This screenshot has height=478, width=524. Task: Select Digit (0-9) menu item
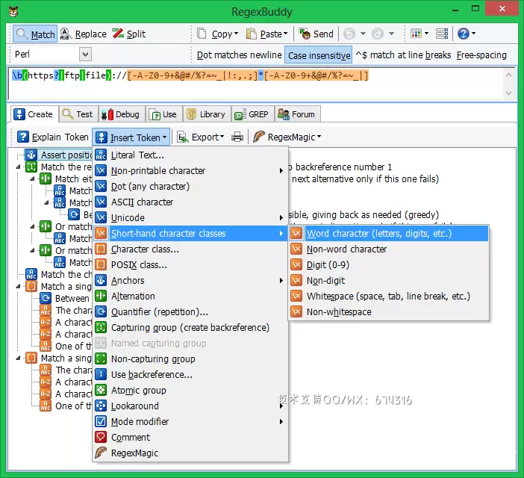pyautogui.click(x=389, y=264)
